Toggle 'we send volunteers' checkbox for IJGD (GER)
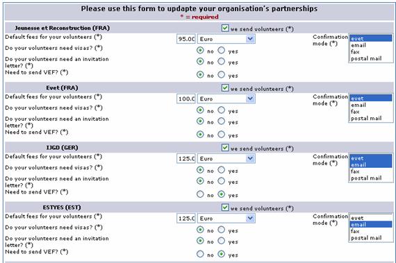 click(225, 148)
